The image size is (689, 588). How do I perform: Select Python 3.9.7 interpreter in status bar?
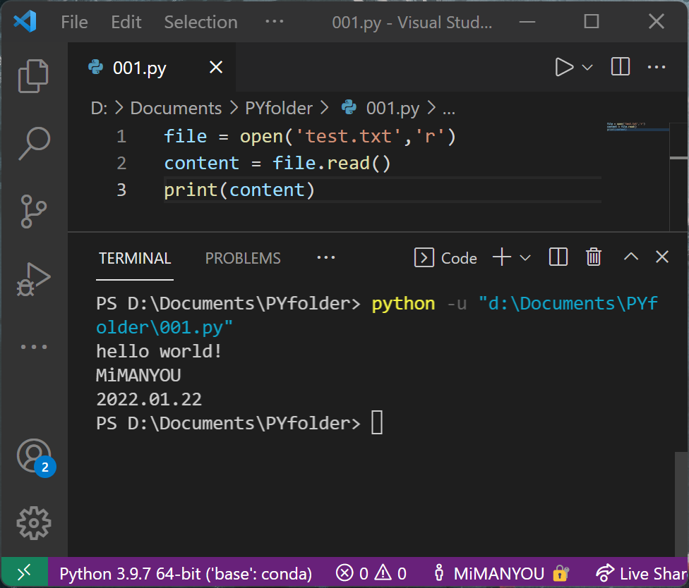point(186,573)
